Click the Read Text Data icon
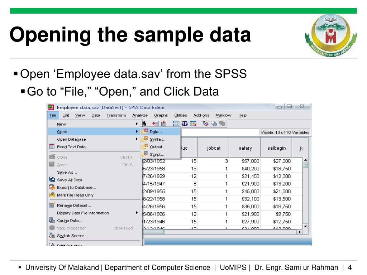The width and height of the screenshot is (367, 275). coord(52,147)
